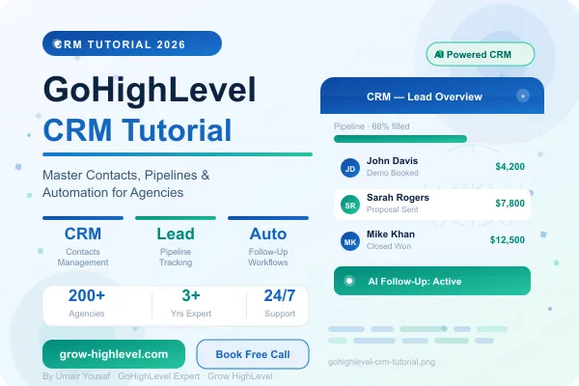Select the Sarah Rogers lead row

tap(432, 205)
